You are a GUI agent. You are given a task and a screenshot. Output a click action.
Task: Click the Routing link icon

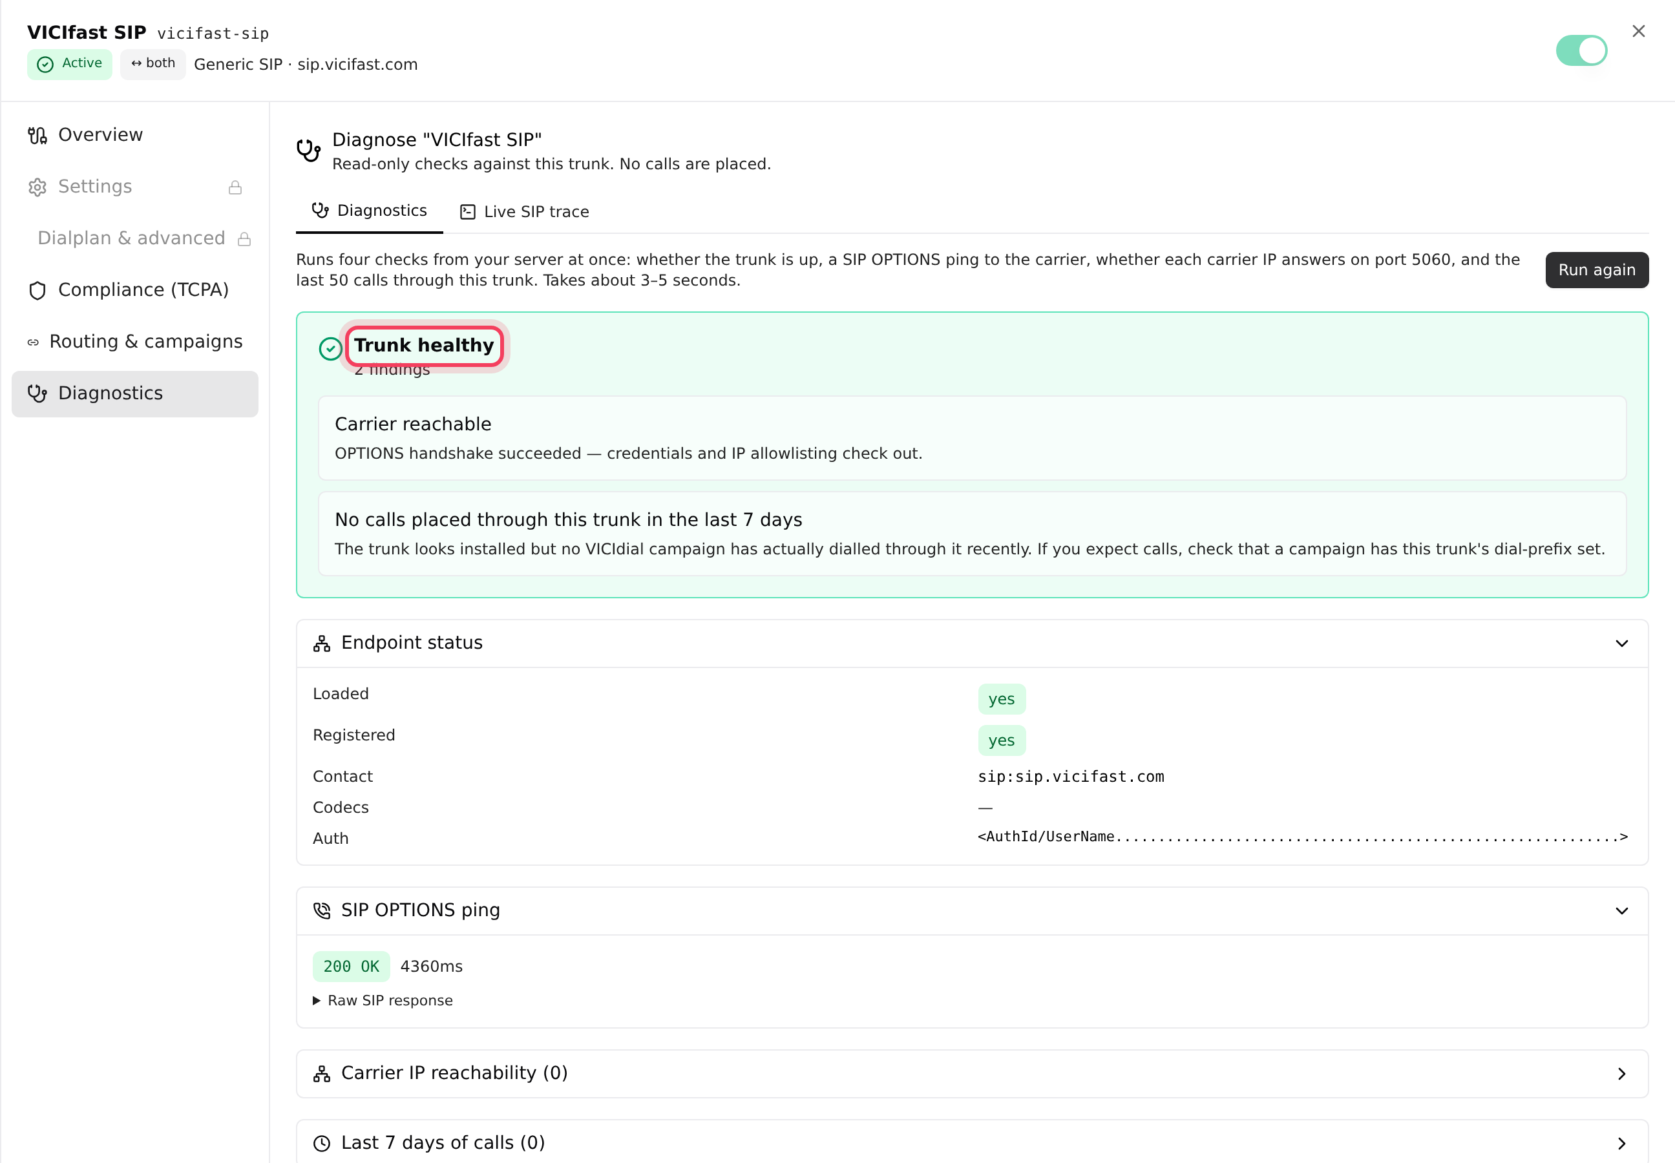[x=33, y=342]
